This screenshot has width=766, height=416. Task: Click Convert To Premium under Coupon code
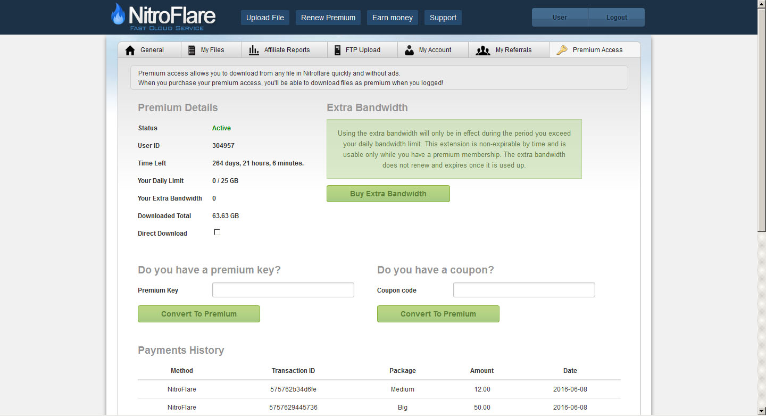(x=438, y=314)
